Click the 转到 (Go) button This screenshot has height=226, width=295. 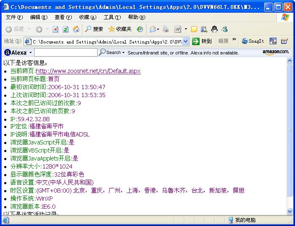point(202,41)
